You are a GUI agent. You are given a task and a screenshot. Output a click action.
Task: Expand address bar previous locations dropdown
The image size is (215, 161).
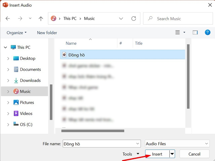click(x=121, y=19)
